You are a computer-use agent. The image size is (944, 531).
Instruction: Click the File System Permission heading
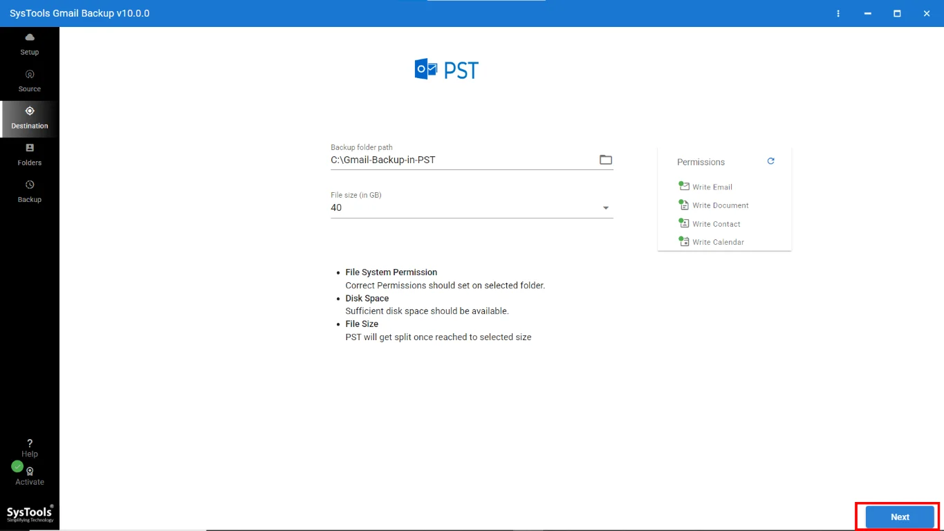(x=391, y=272)
